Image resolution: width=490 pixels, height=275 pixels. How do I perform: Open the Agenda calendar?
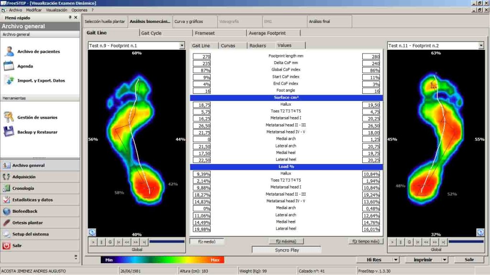click(x=25, y=66)
